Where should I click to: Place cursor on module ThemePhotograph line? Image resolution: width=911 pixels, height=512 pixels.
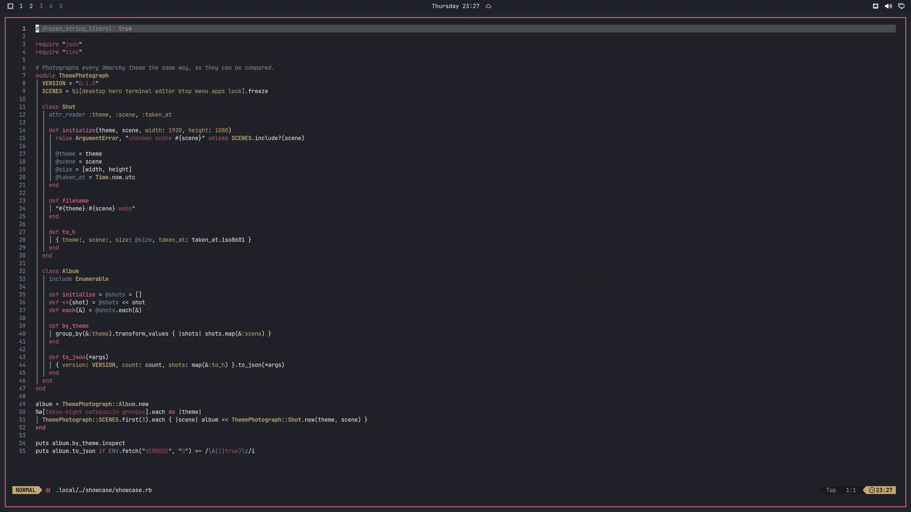click(x=72, y=75)
